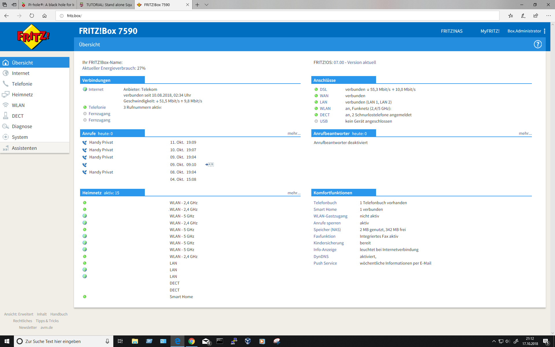The image size is (555, 347).
Task: Open the help question mark icon
Action: click(x=538, y=44)
